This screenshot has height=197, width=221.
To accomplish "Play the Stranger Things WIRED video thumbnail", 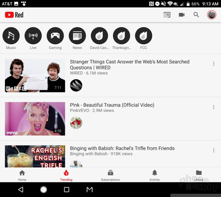I will point(35,75).
